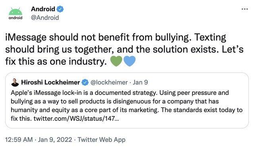Viewport: 254px width, 147px height.
Task: Click the main tweet text about iMessage
Action: pyautogui.click(x=124, y=49)
